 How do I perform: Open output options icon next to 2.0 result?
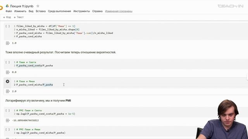click(x=7, y=91)
